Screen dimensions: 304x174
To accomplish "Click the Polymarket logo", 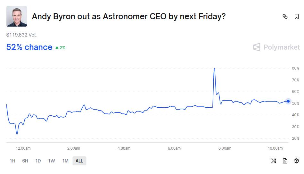I will point(276,47).
